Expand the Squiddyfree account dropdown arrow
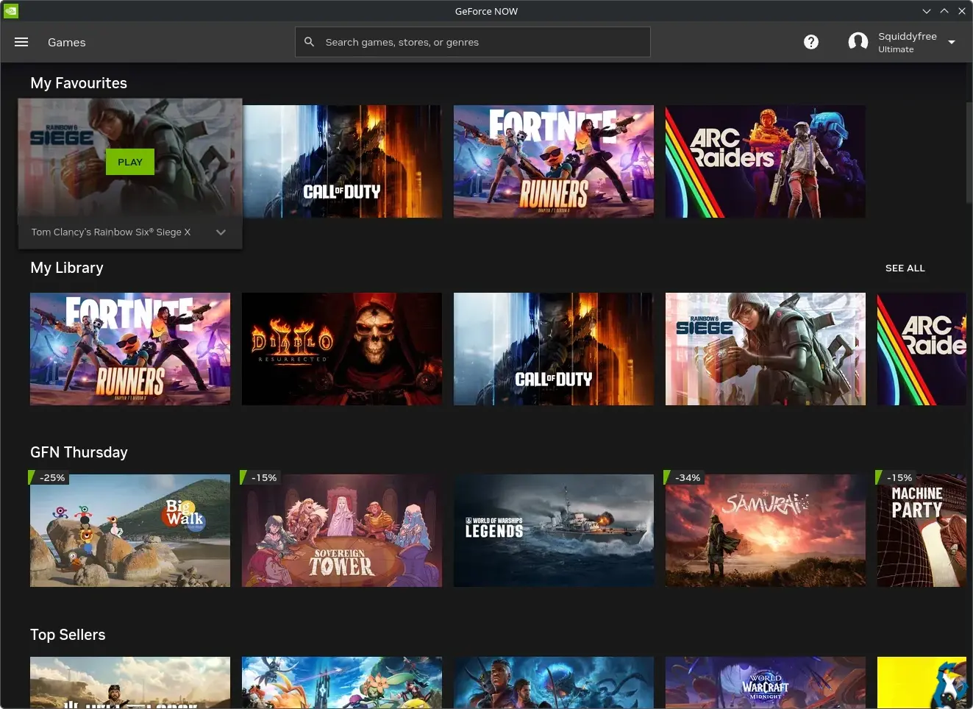The image size is (973, 709). [952, 42]
